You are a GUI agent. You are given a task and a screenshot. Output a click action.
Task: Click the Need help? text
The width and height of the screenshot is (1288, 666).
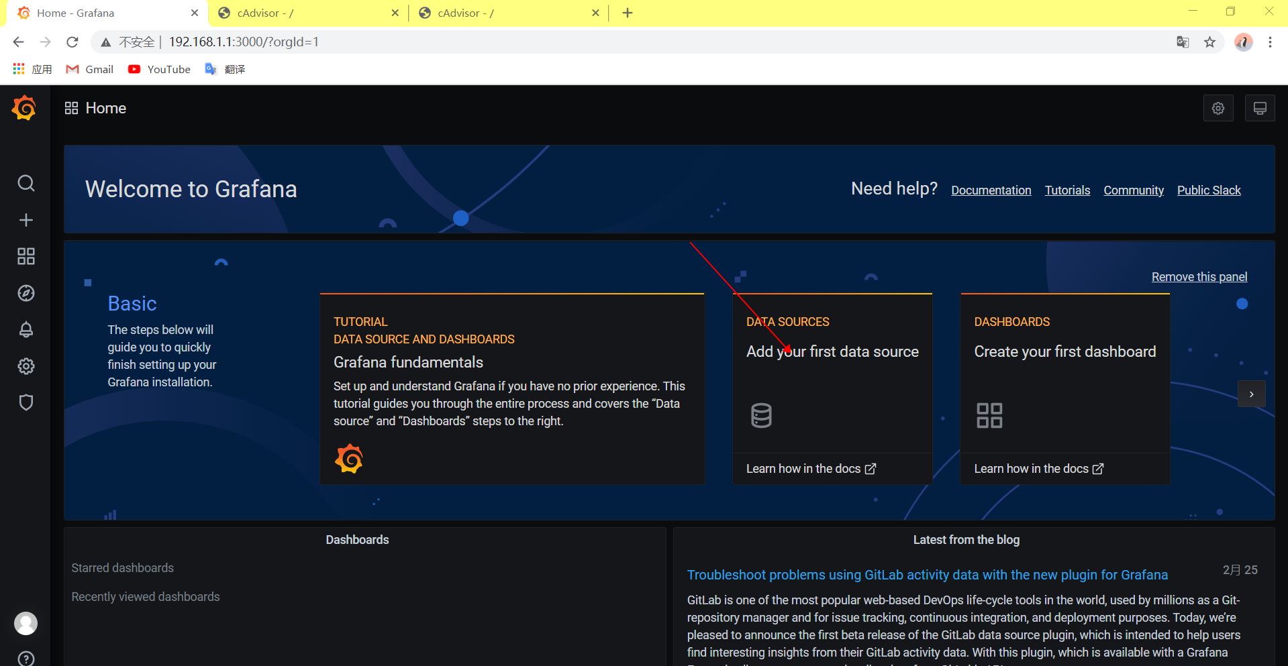tap(894, 188)
